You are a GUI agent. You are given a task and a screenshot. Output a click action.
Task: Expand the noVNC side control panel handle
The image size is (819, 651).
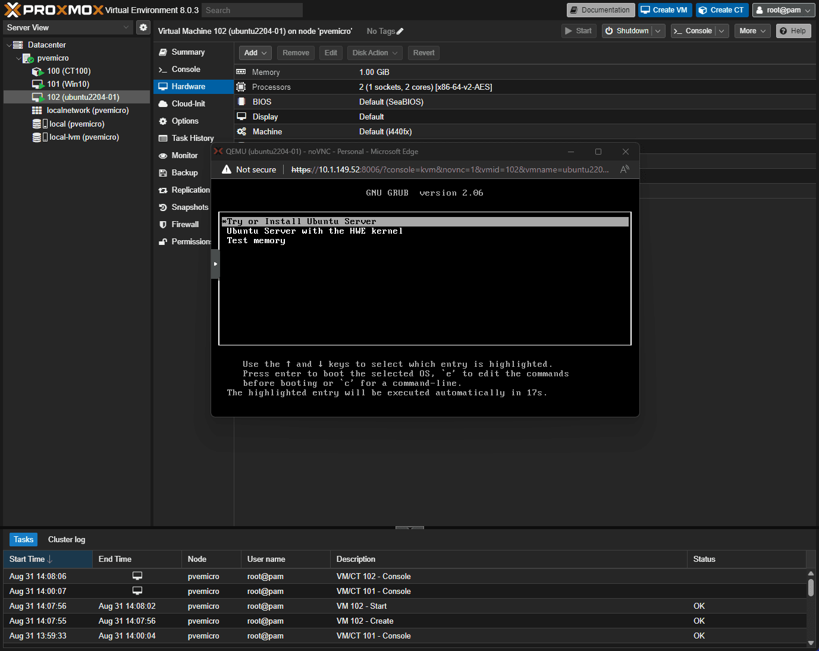[x=215, y=264]
